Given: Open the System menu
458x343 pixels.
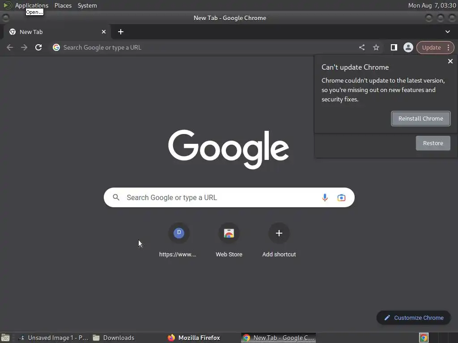Looking at the screenshot, I should pos(87,5).
